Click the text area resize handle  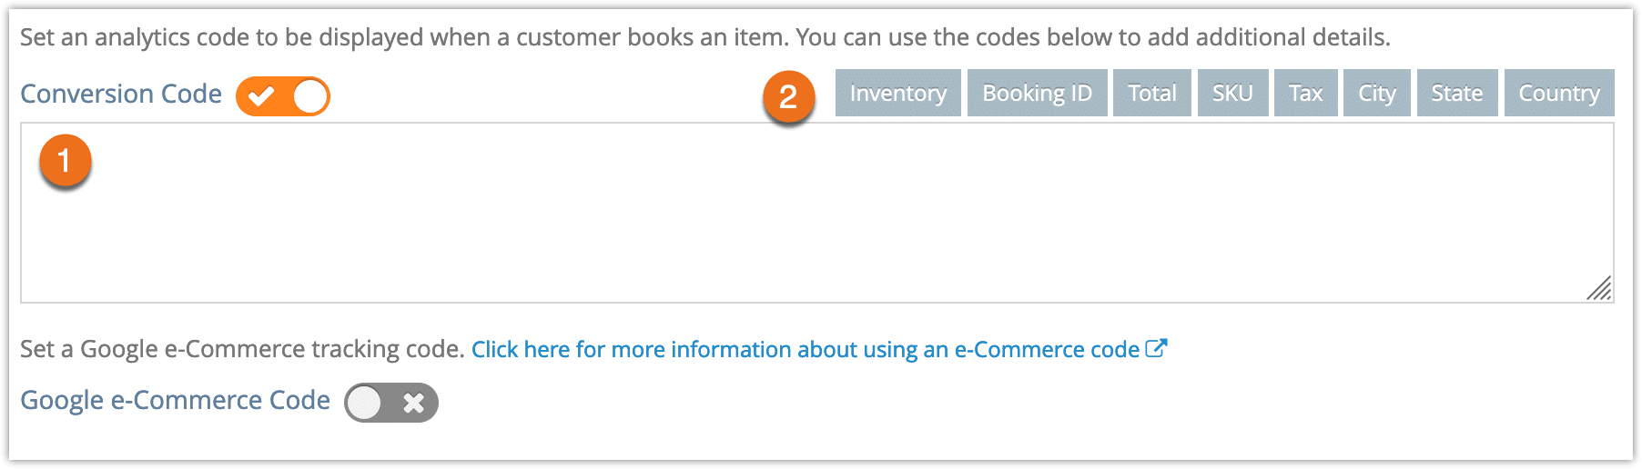(x=1599, y=288)
